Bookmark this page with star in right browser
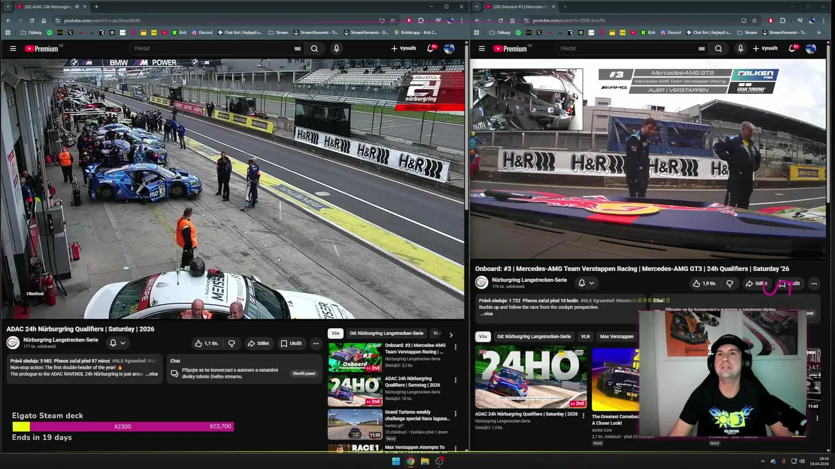The image size is (835, 469). (754, 20)
